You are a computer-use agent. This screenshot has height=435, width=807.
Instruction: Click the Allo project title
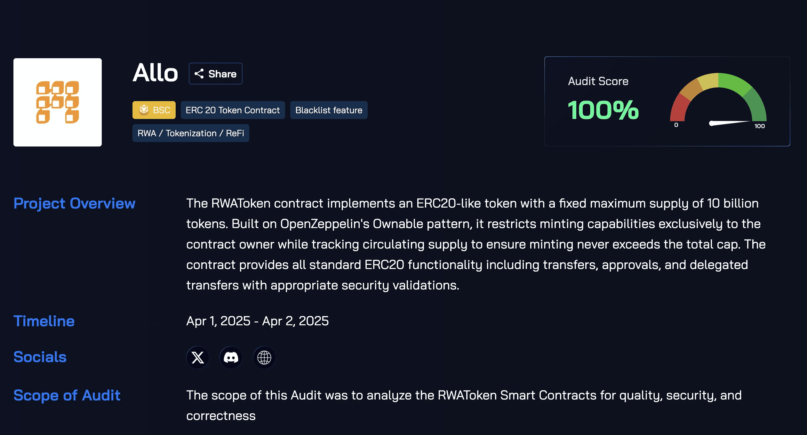(x=155, y=73)
